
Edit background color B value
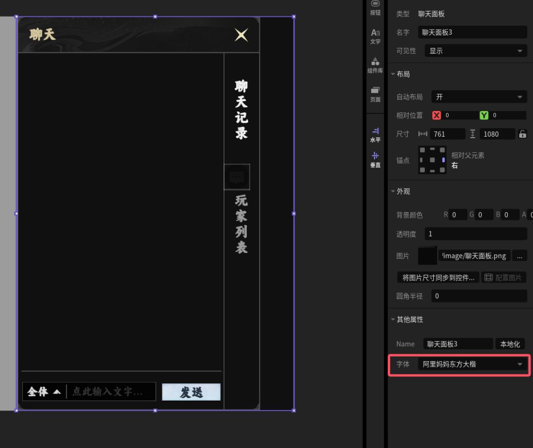[x=510, y=215]
